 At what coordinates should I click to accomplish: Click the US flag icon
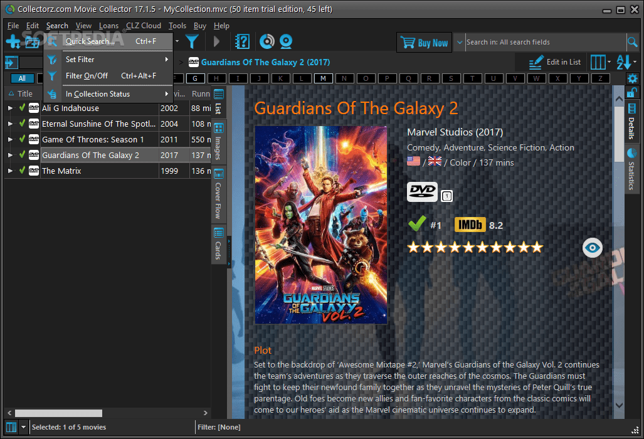[x=414, y=161]
